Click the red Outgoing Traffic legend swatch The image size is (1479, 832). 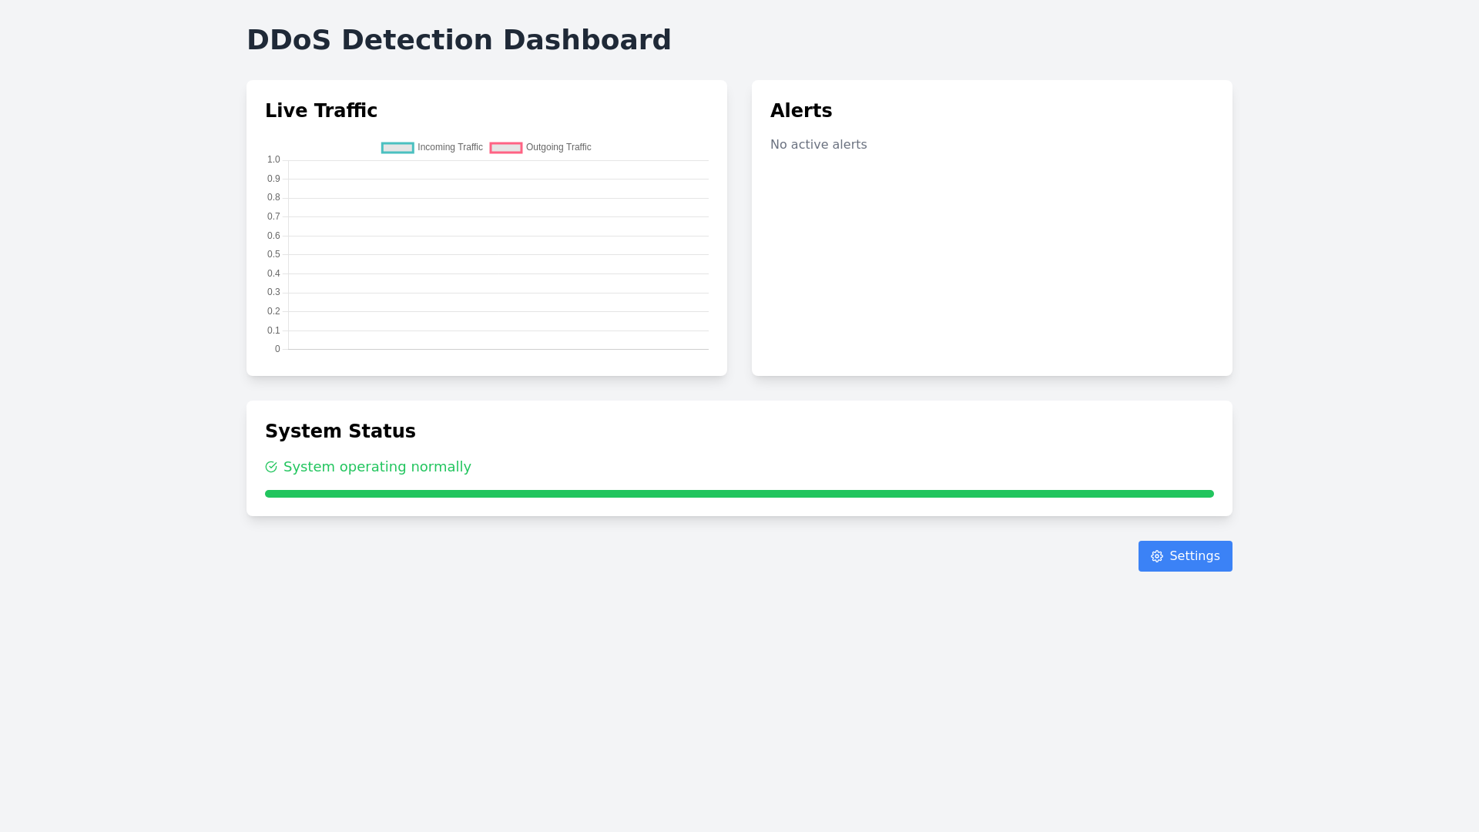pyautogui.click(x=506, y=147)
